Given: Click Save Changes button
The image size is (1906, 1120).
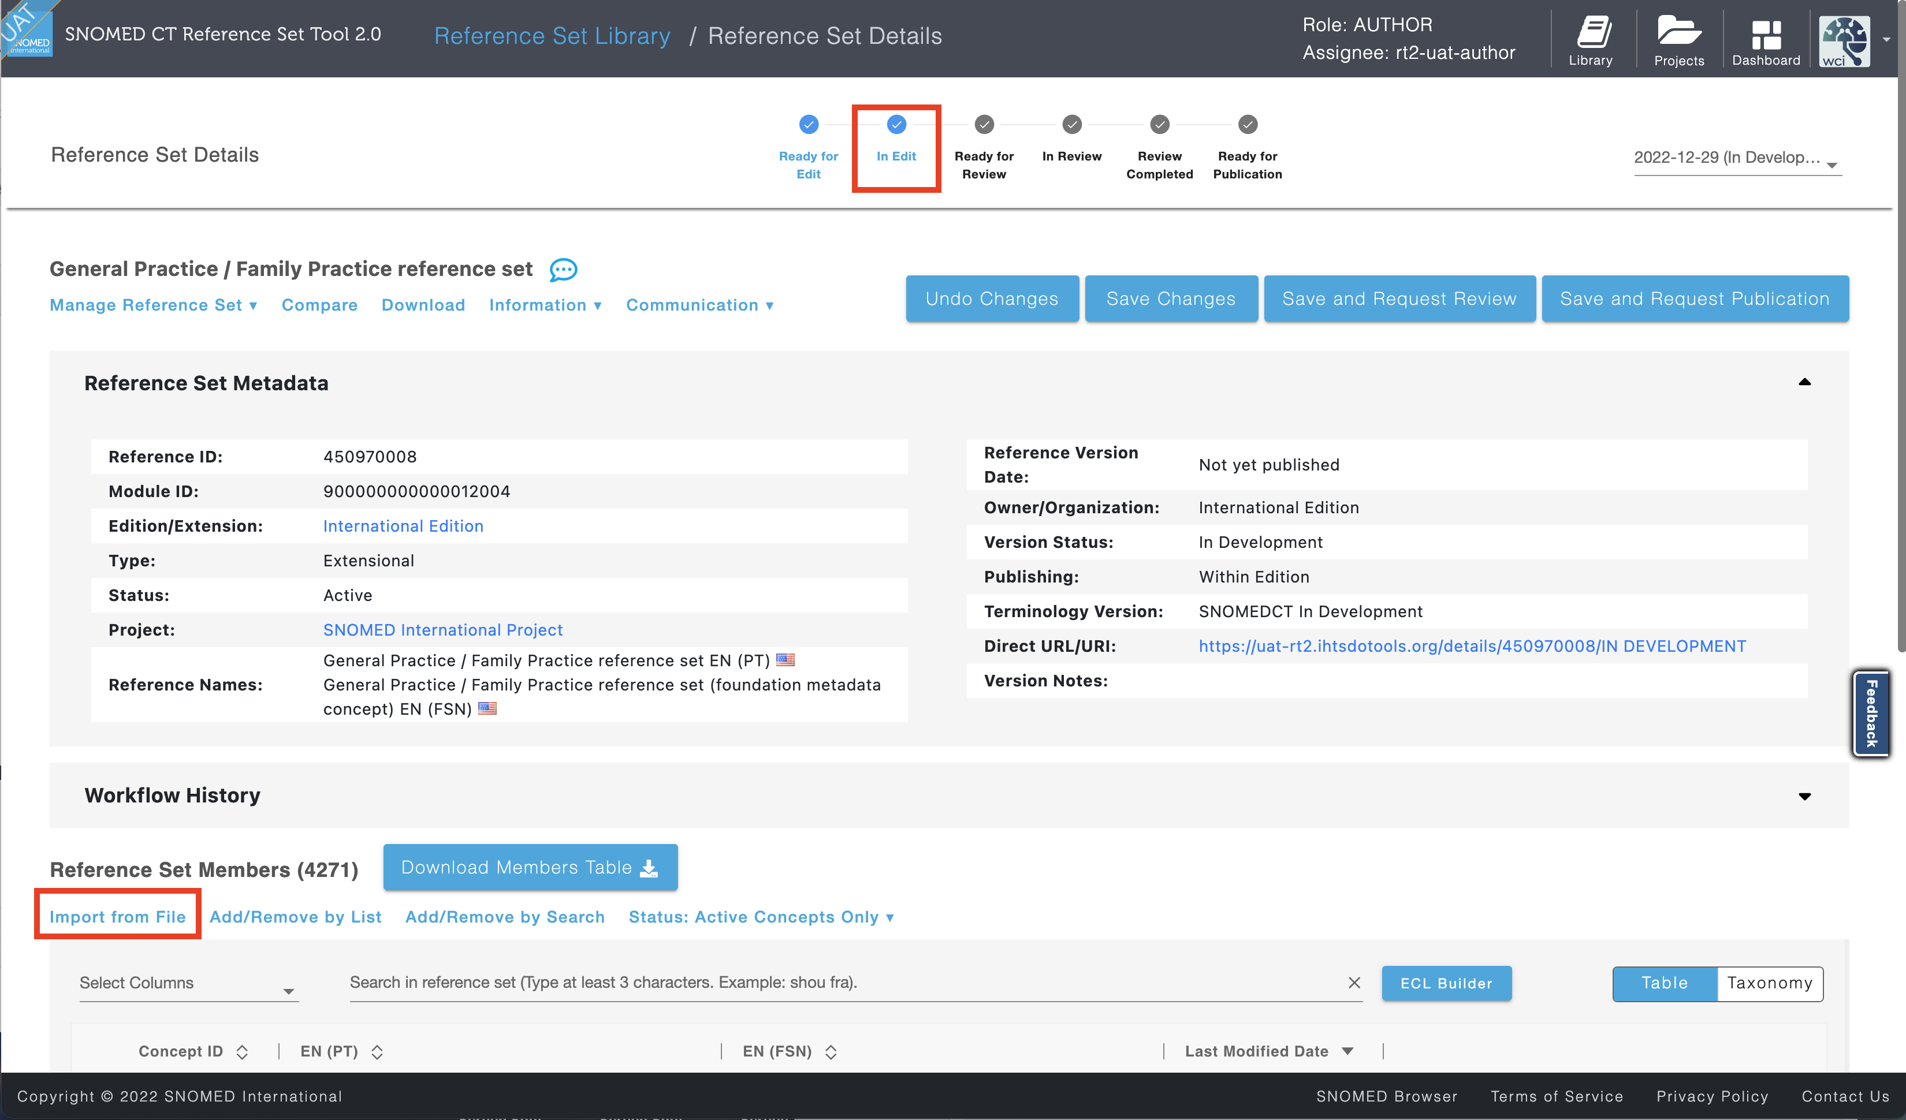Looking at the screenshot, I should (x=1171, y=298).
